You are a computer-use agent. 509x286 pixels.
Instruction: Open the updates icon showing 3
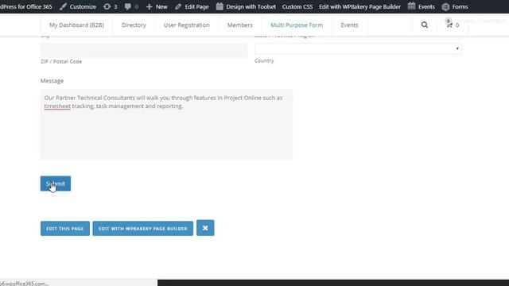pyautogui.click(x=107, y=6)
